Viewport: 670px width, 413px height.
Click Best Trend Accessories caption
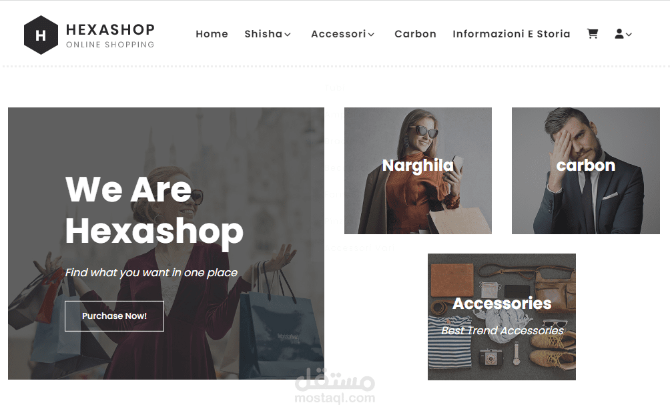[x=502, y=330]
